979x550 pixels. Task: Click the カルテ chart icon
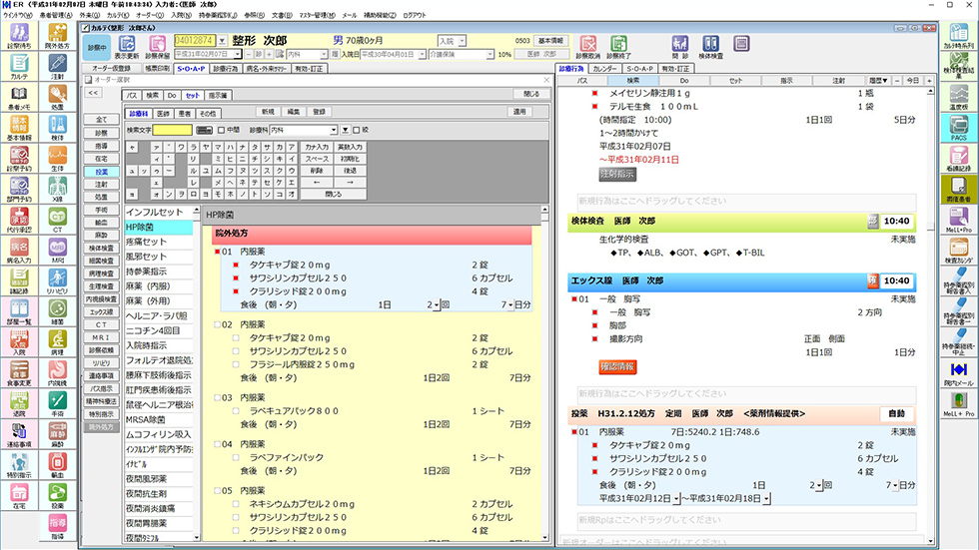19,67
